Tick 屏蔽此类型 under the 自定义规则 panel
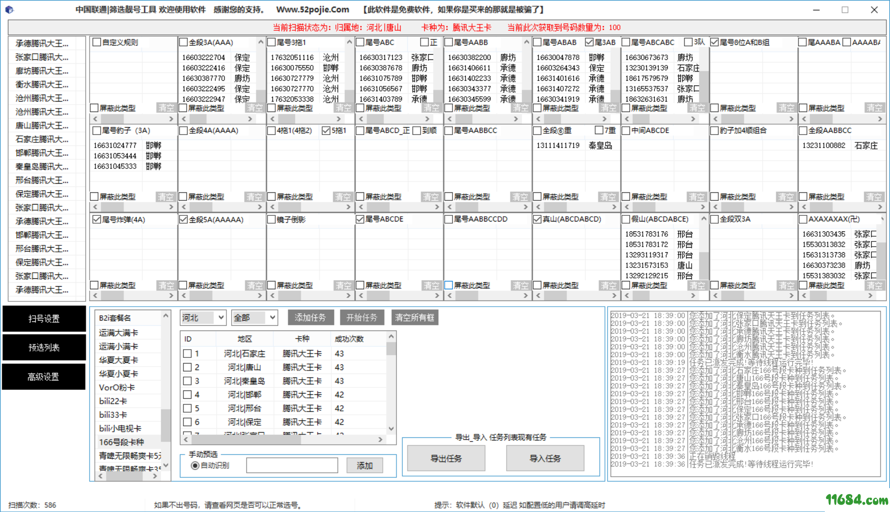 point(94,108)
